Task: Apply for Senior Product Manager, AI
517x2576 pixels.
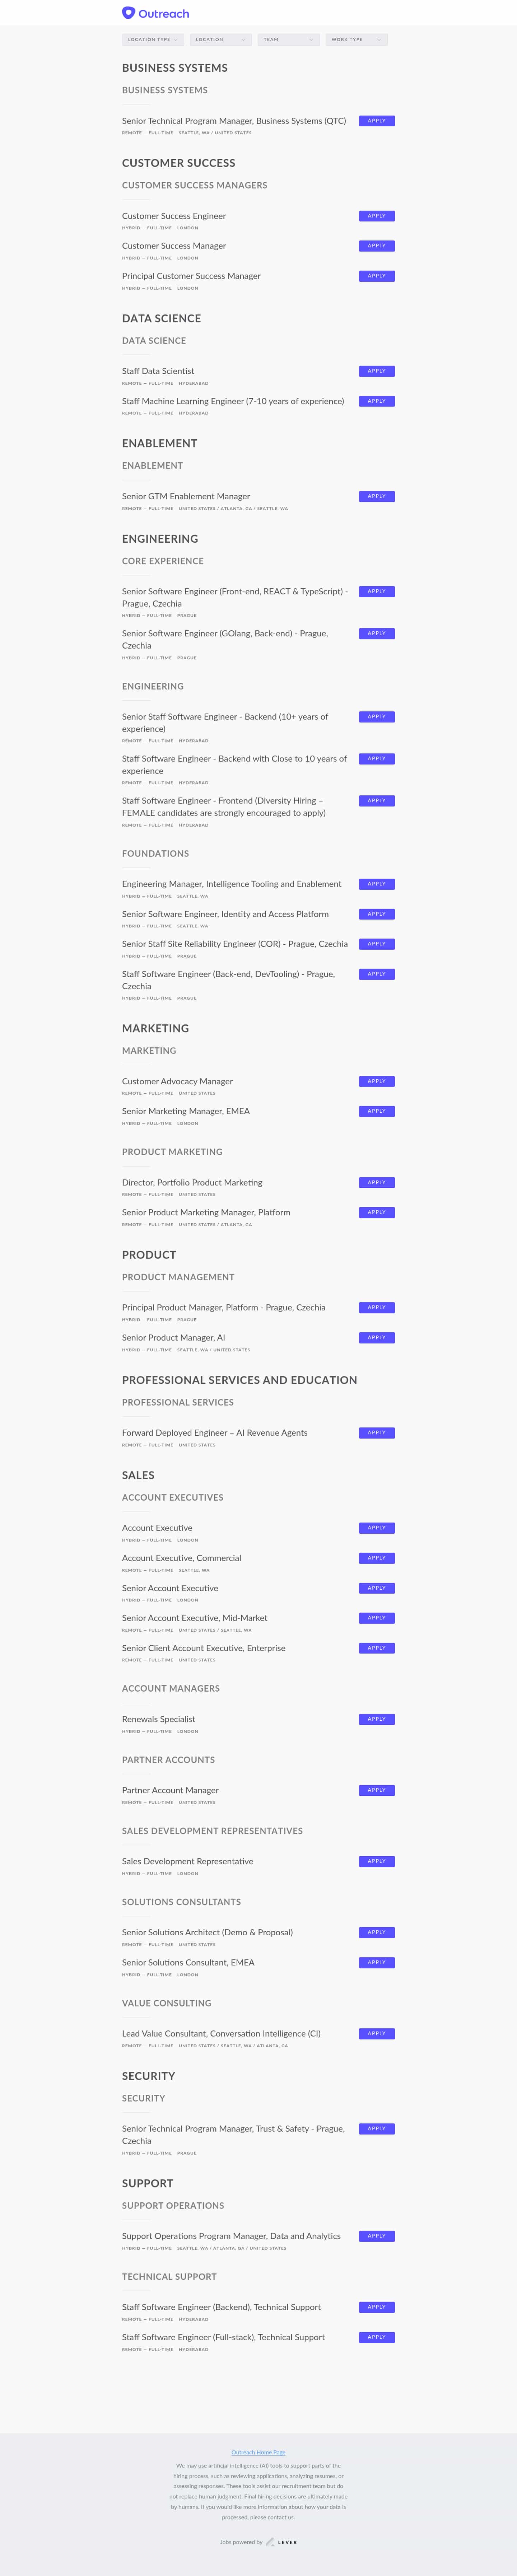Action: click(x=376, y=1337)
